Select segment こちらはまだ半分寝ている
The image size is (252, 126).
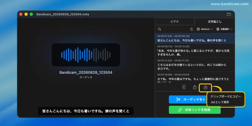tap(195, 65)
